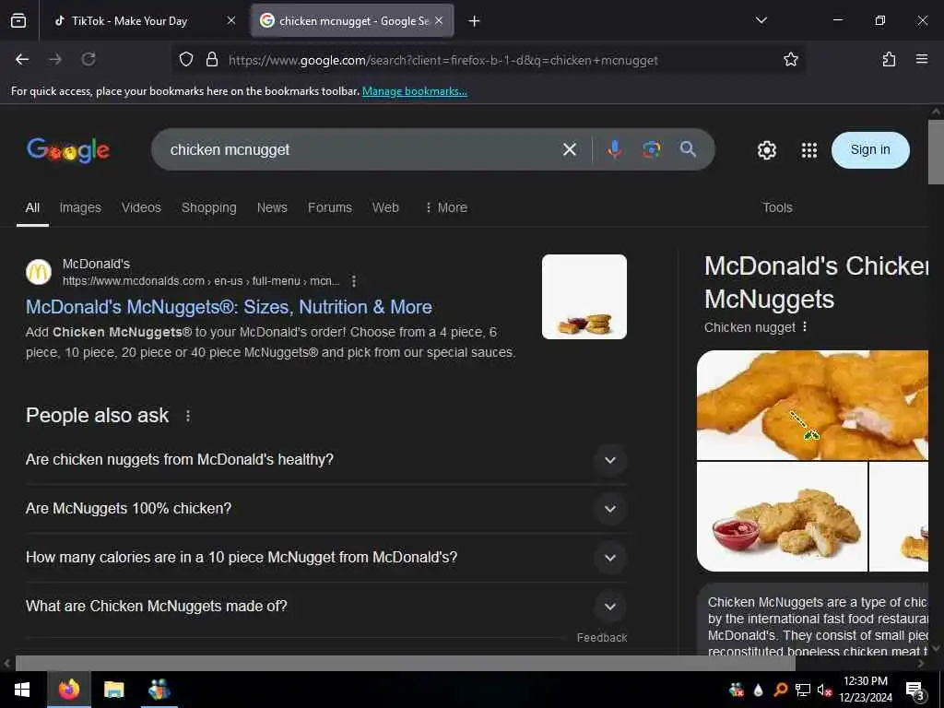Reload the page
The width and height of the screenshot is (944, 708).
pos(88,60)
